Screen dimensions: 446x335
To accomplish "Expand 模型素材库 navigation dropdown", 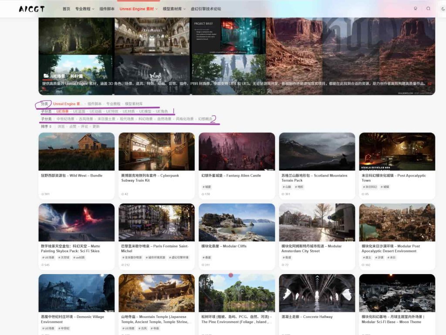I will click(174, 9).
